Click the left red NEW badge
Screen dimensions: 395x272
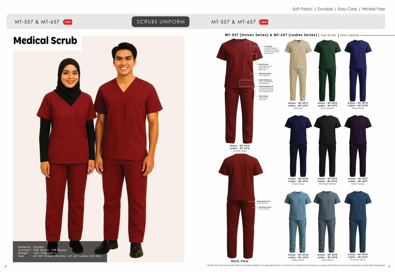67,22
